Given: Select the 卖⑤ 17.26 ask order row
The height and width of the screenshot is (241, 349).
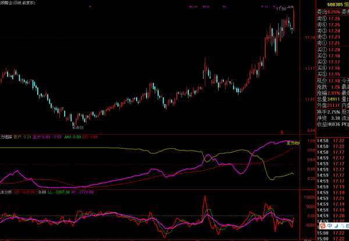Looking at the screenshot, I should 328,19.
